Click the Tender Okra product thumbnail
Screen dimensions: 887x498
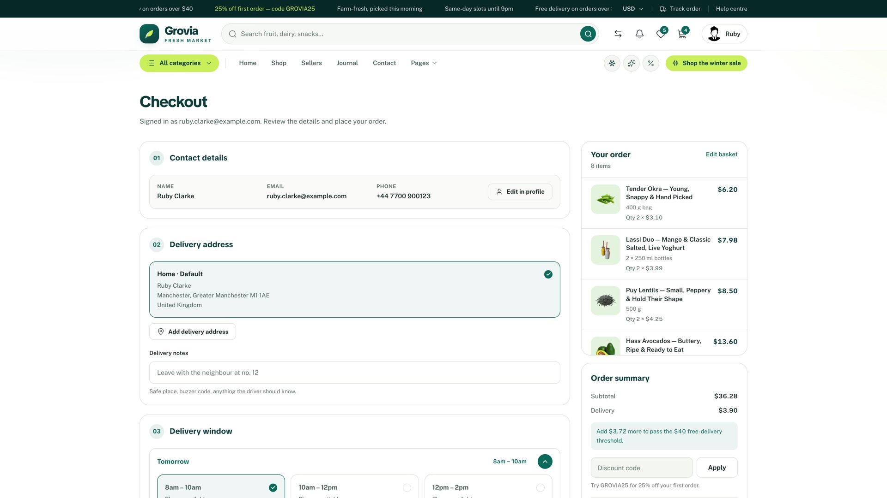(x=606, y=199)
